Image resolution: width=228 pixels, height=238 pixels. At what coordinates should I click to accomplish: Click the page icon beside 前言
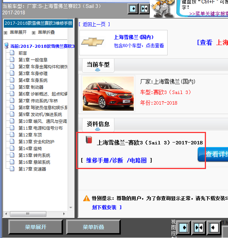point(12,53)
